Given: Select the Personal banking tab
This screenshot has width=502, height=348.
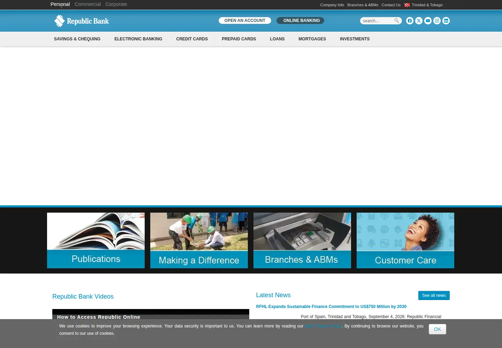Looking at the screenshot, I should 60,4.
